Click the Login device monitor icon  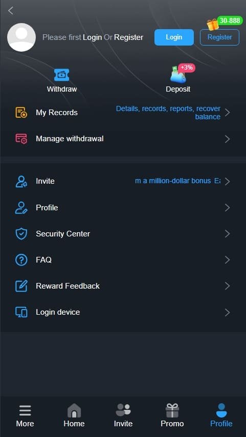click(x=21, y=312)
